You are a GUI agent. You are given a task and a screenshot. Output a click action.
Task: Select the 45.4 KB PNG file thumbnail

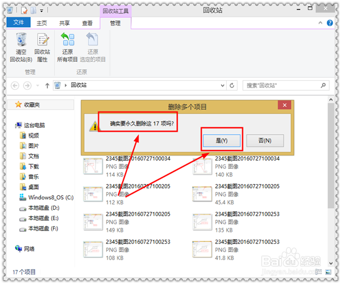202,194
